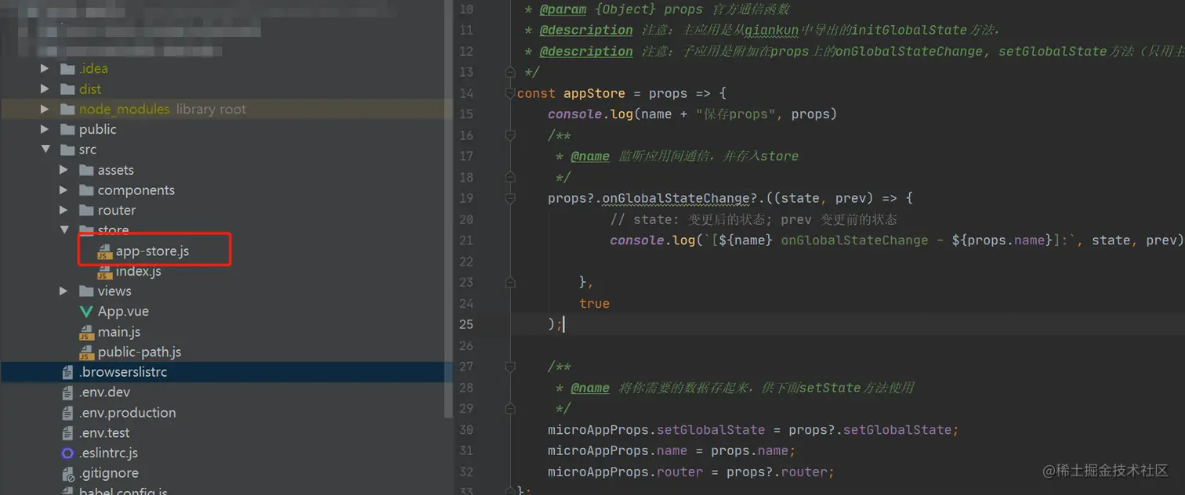Fold the appStore function at line 14

510,93
